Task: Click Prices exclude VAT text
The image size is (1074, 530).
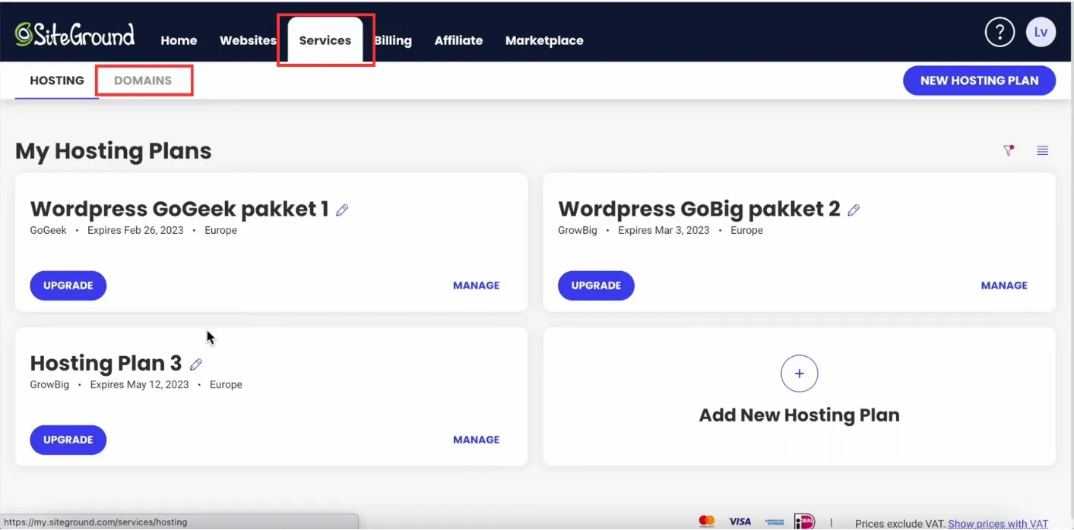Action: click(x=900, y=524)
